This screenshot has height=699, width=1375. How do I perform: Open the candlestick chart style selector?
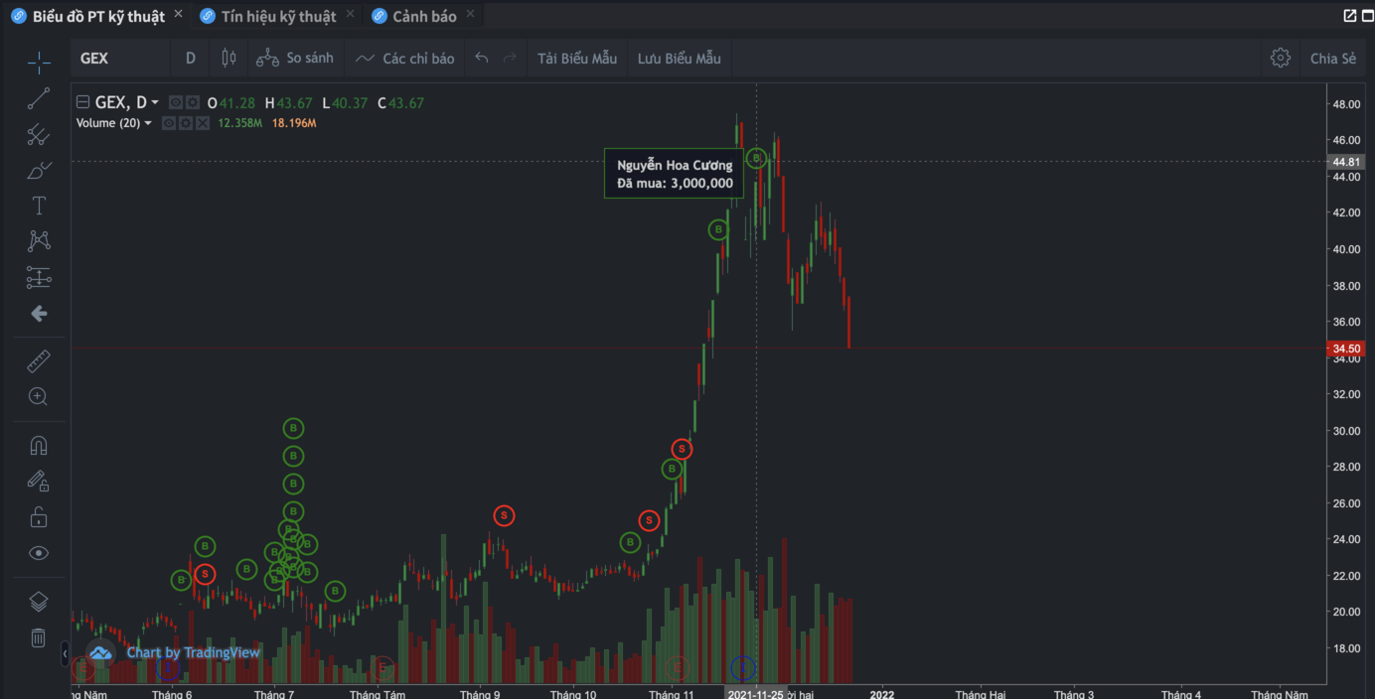[229, 59]
